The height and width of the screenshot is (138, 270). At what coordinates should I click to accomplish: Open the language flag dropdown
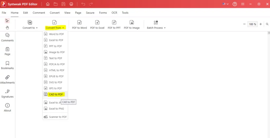225,4
